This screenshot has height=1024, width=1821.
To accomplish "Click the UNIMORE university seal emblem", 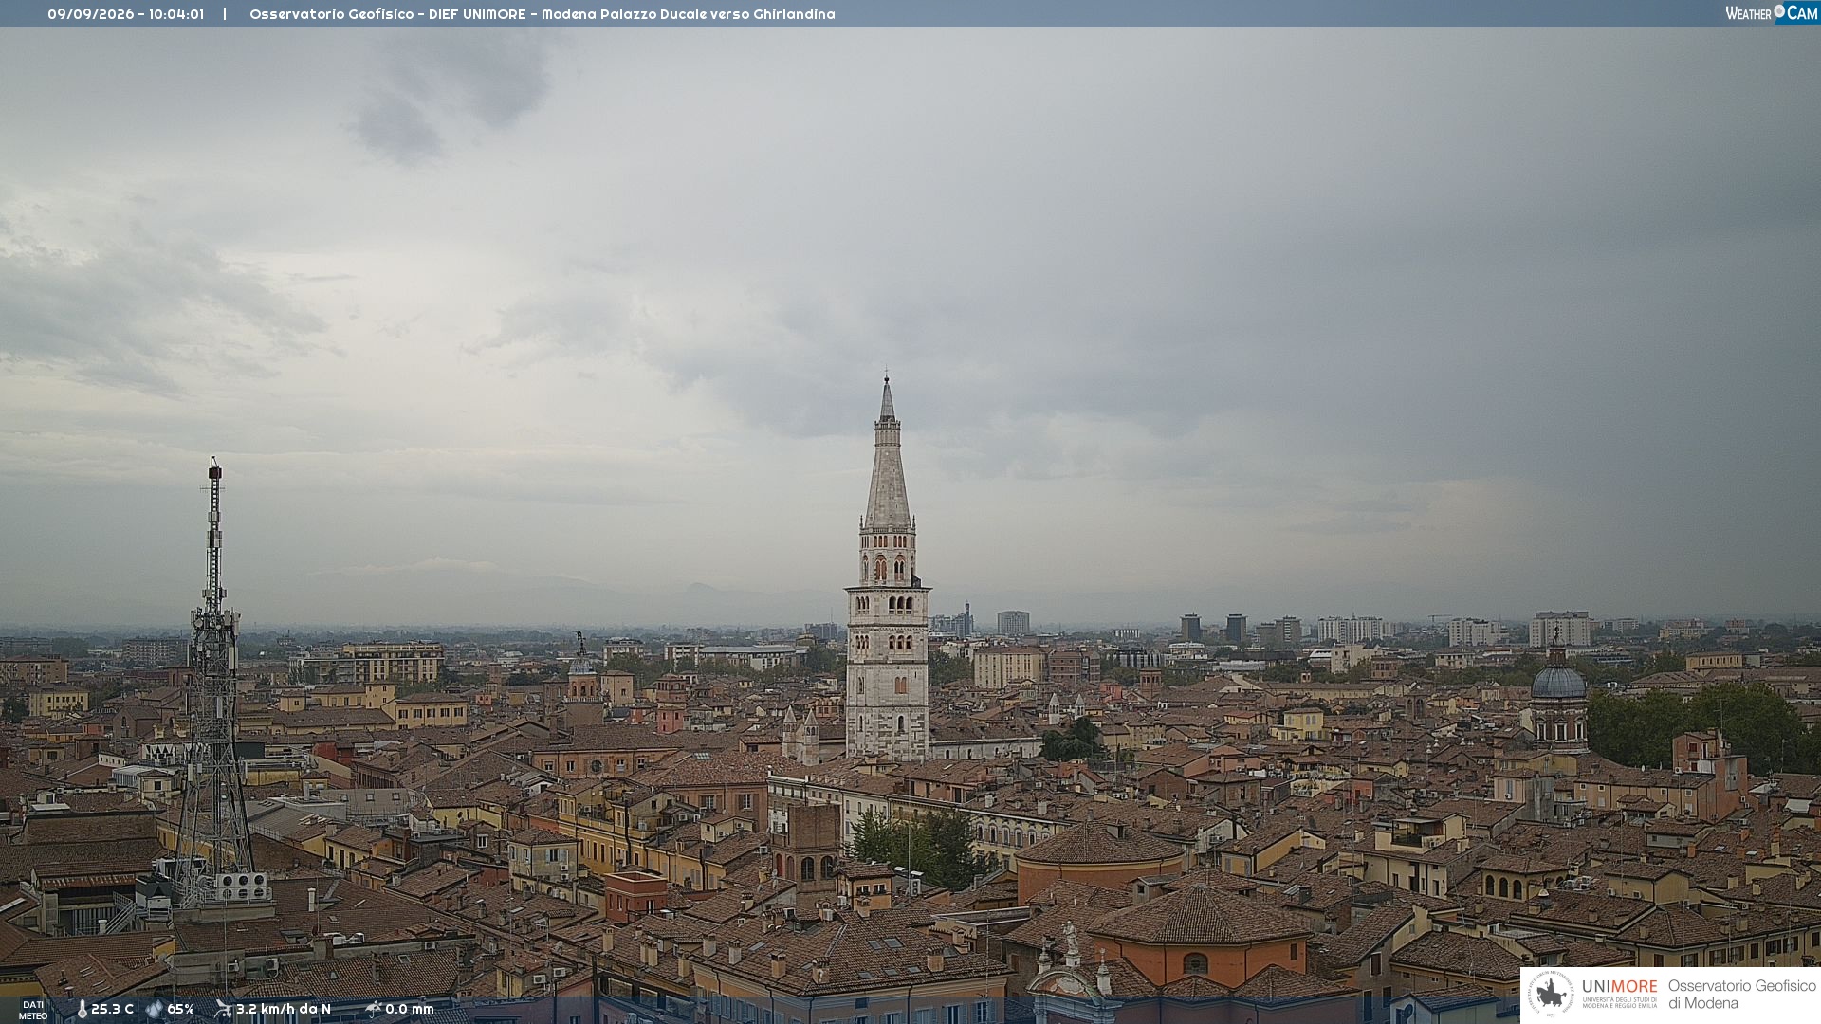I will (1551, 994).
